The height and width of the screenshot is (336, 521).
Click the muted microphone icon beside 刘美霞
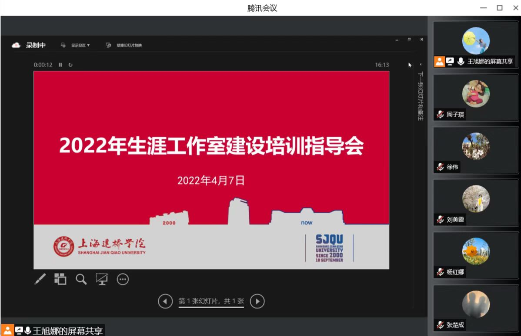440,220
